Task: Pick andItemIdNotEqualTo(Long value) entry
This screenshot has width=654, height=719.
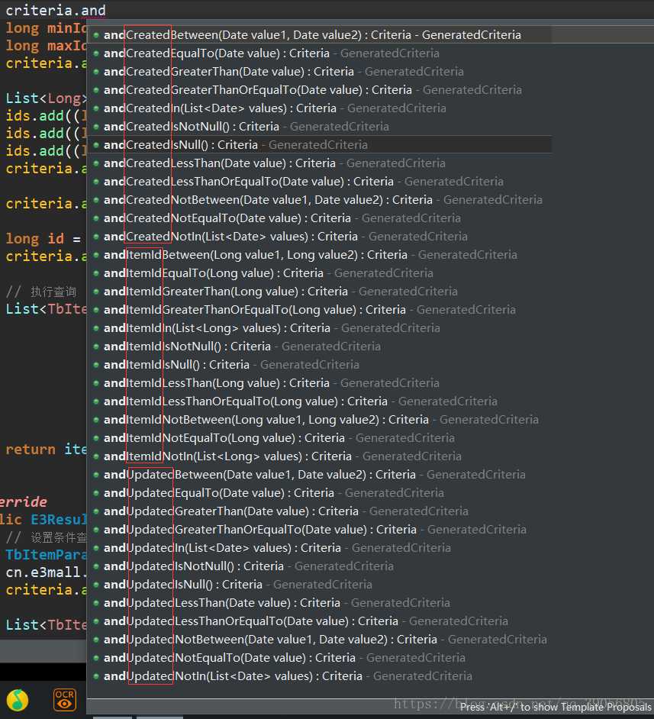Action: (319, 438)
